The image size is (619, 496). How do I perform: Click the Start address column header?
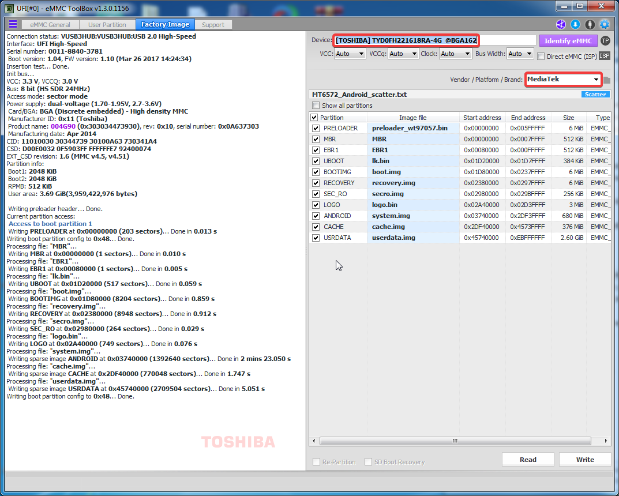pos(482,118)
